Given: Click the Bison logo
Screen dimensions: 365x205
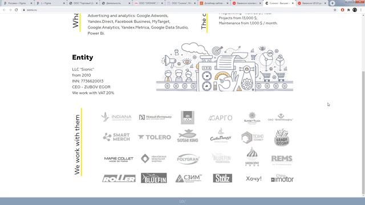Looking at the screenshot, I should coord(188,117).
